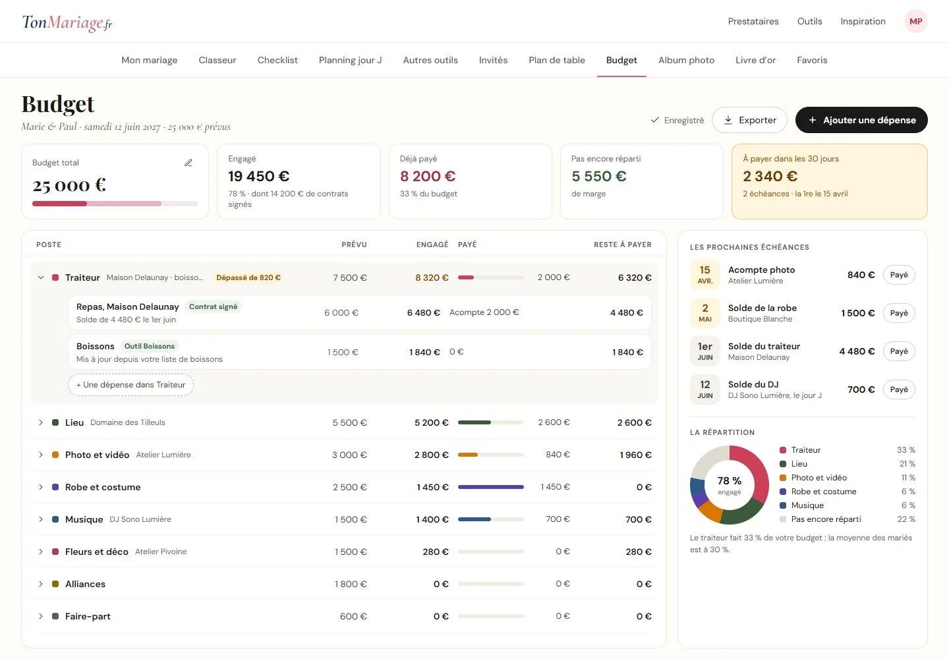
Task: Click the Exporter button
Action: pyautogui.click(x=750, y=120)
